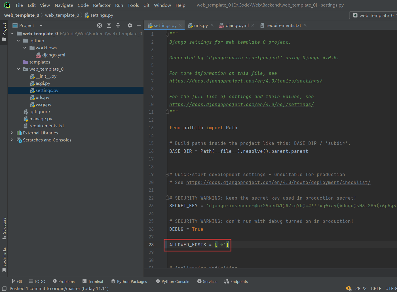Open the Edit menu
Viewport: 397px width, 292px height.
(x=31, y=5)
